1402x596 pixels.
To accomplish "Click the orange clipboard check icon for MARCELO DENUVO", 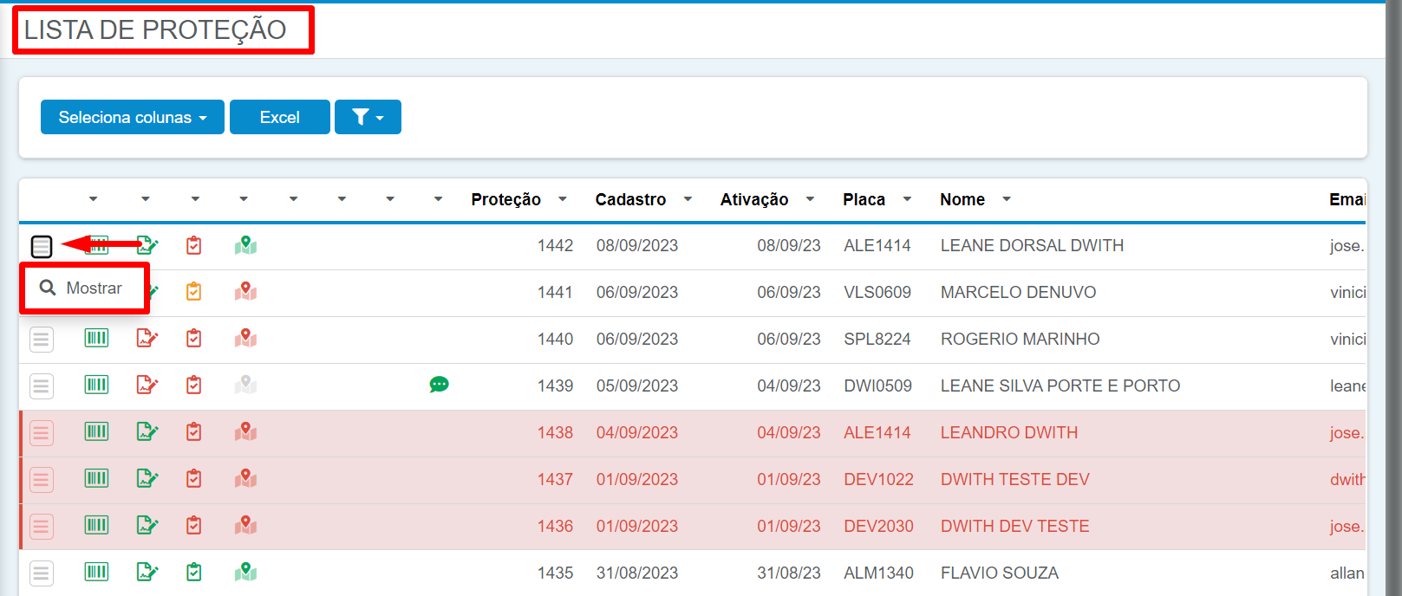I will (x=194, y=291).
